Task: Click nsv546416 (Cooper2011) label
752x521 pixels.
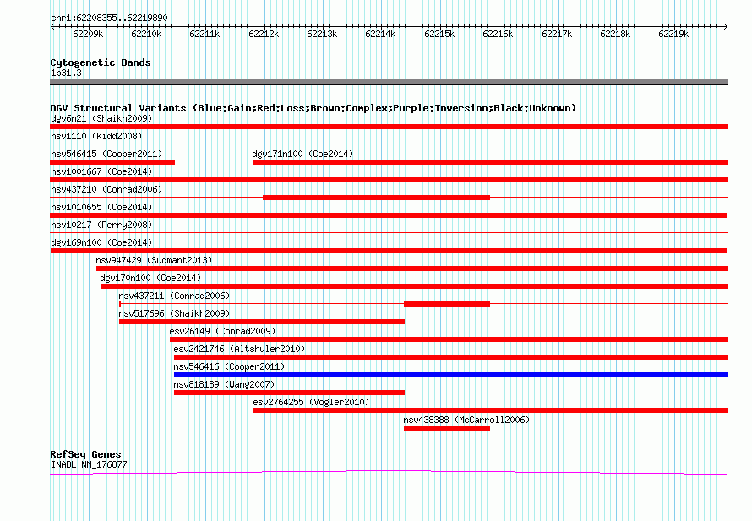Action: click(229, 366)
